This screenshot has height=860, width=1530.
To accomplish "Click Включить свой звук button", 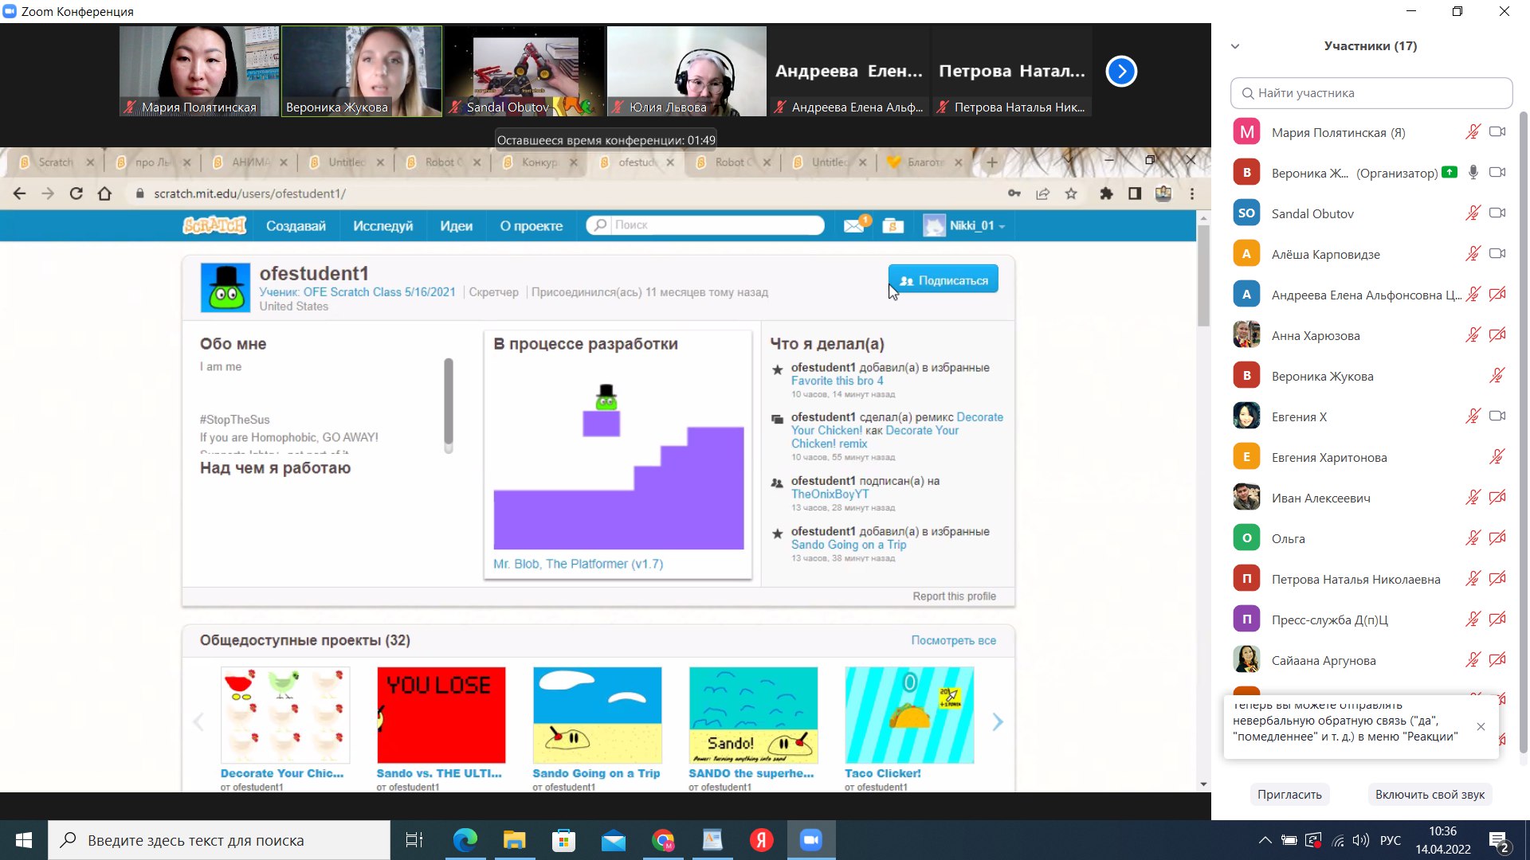I will coord(1430,794).
